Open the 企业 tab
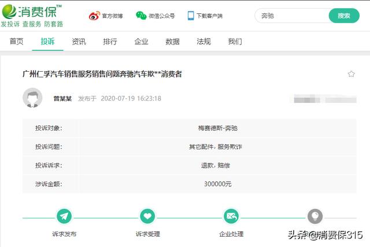Viewport: 370px width, 247px height. click(141, 41)
